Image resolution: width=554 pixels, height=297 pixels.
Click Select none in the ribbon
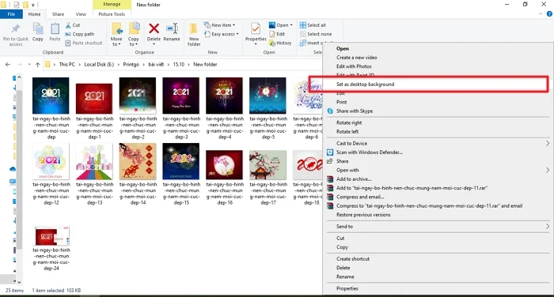(316, 34)
